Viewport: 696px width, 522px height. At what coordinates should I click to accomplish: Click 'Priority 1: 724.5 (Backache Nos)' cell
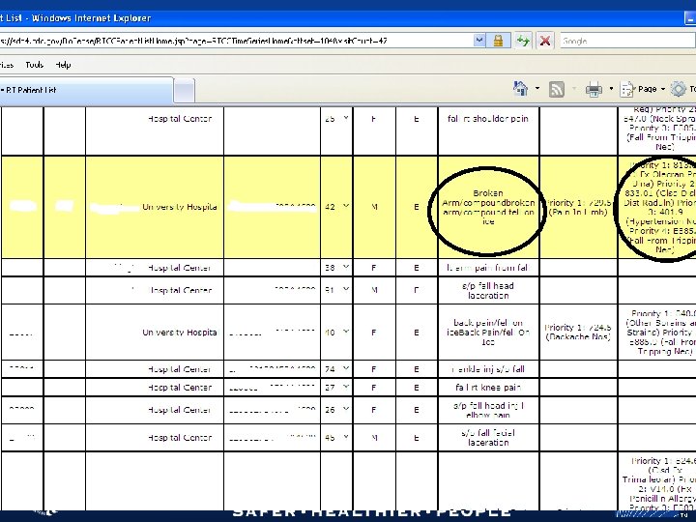tap(578, 332)
